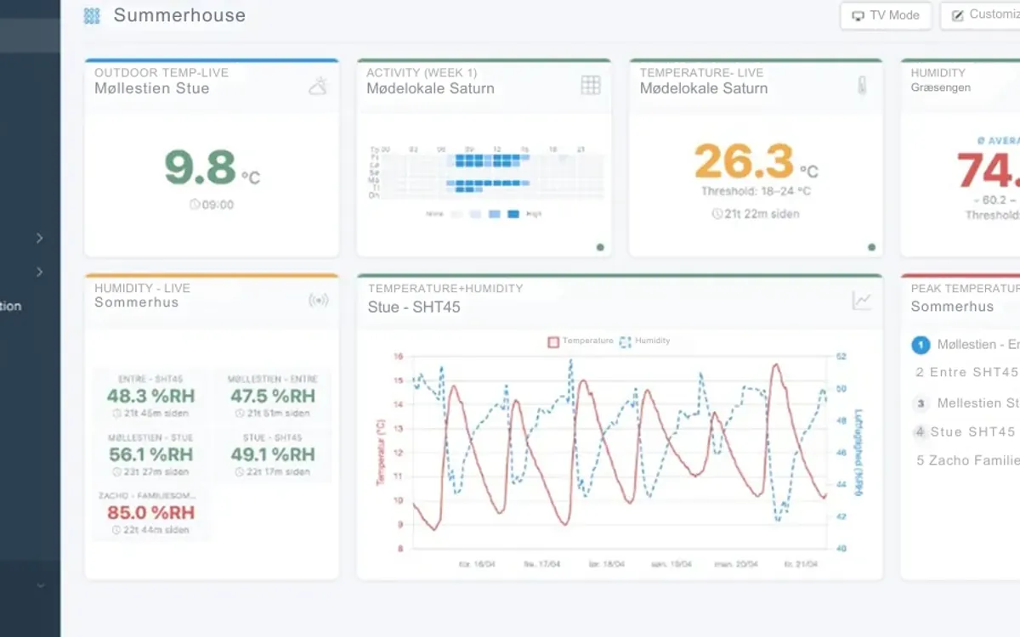The image size is (1020, 637).
Task: Click the thermometer icon on Temperature-Live card
Action: 862,85
